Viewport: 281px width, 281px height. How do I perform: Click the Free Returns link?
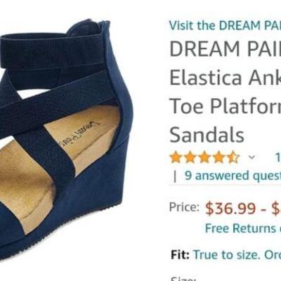tap(243, 228)
